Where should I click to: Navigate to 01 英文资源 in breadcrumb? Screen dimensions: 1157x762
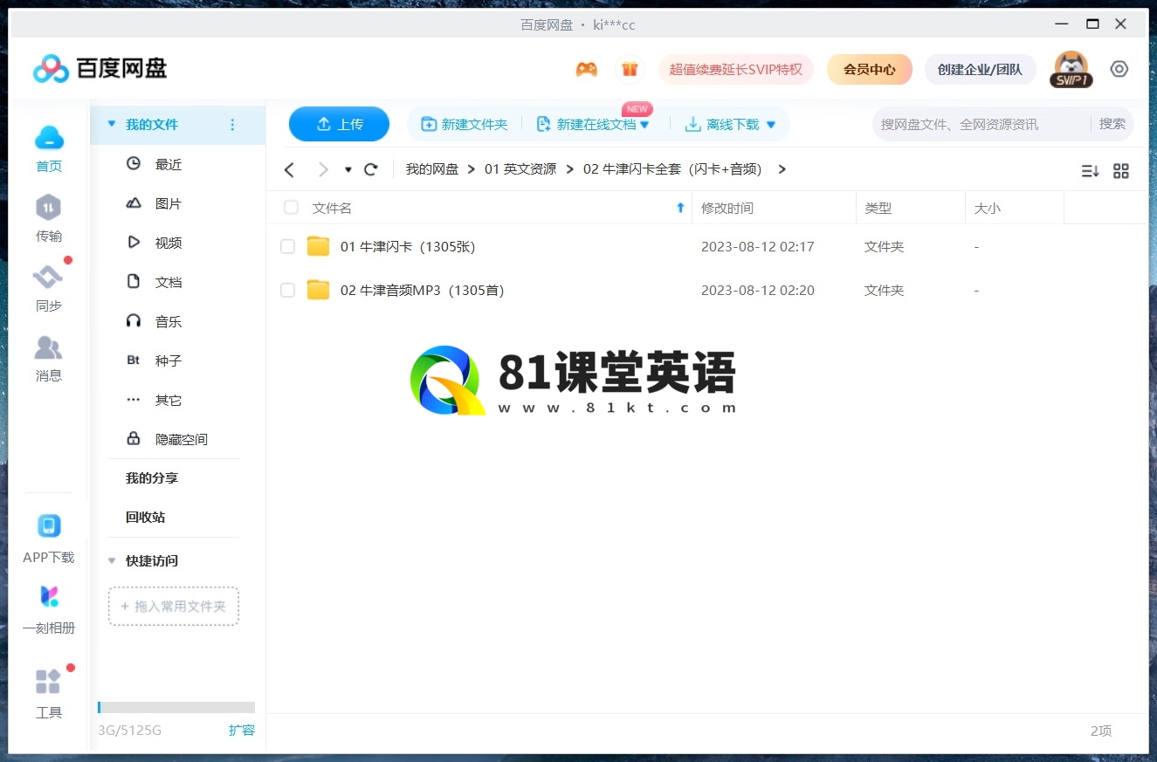520,169
